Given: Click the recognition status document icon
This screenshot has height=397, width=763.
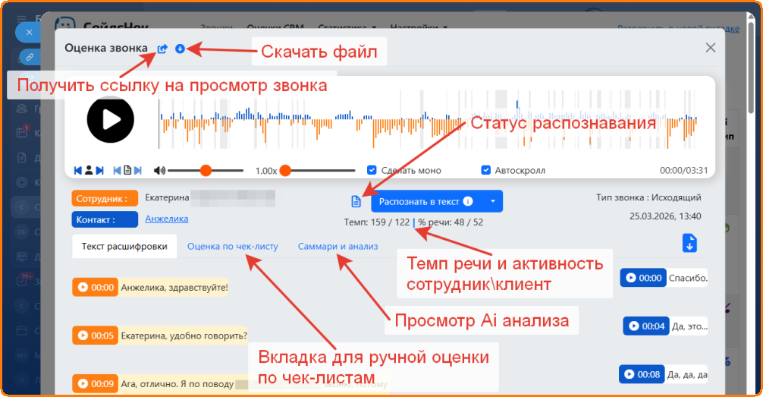Looking at the screenshot, I should coord(356,201).
